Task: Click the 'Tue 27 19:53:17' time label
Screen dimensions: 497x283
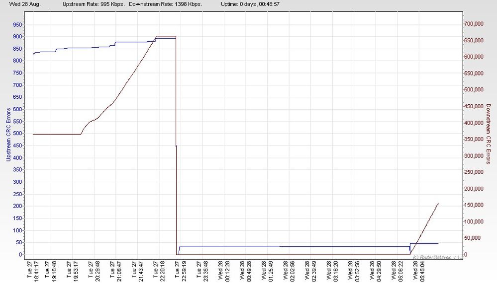Action: tap(72, 271)
